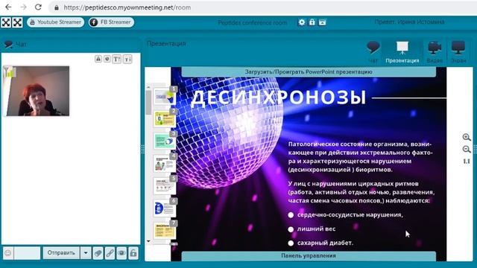Click 'сердечно-сосудистые нарушения,' bullet text

350,215
